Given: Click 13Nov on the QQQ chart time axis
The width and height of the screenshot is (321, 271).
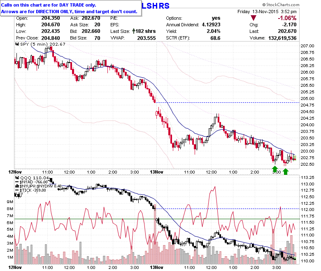Looking at the screenshot, I should coord(156,267).
